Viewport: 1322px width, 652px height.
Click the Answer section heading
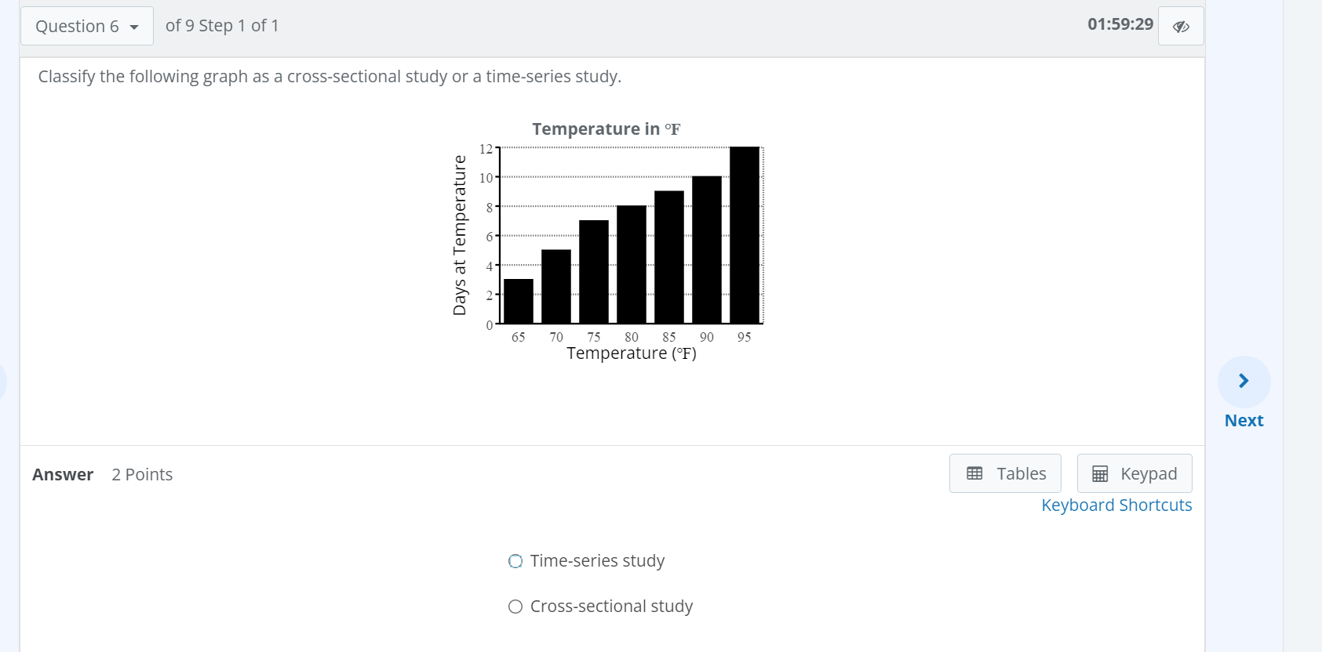[62, 474]
